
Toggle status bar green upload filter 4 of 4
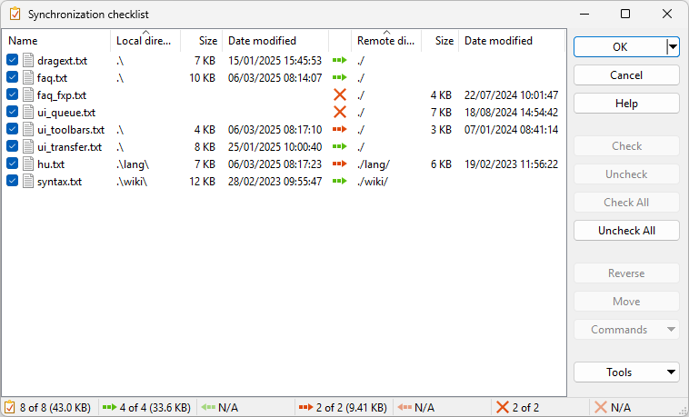pos(145,408)
